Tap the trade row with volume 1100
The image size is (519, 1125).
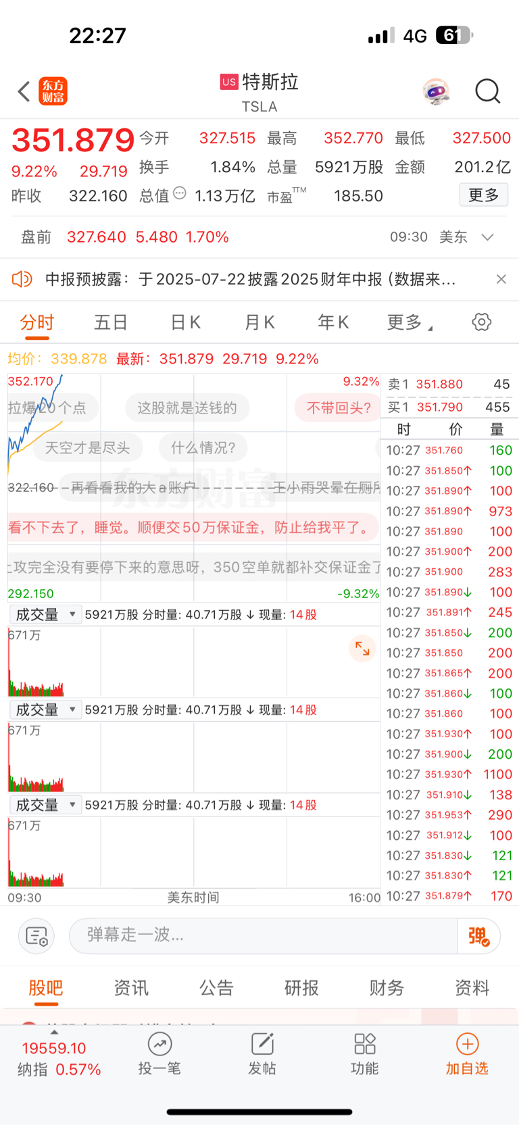[x=449, y=774]
